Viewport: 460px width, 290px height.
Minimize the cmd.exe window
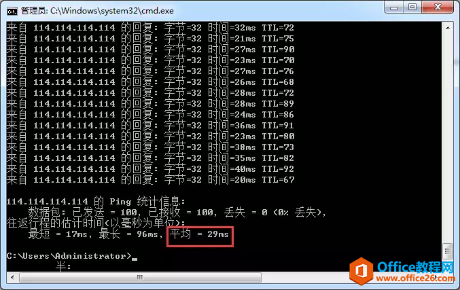[394, 7]
